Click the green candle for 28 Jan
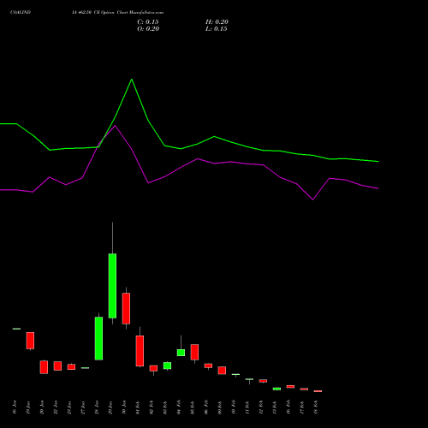This screenshot has width=428, height=428. [x=98, y=338]
